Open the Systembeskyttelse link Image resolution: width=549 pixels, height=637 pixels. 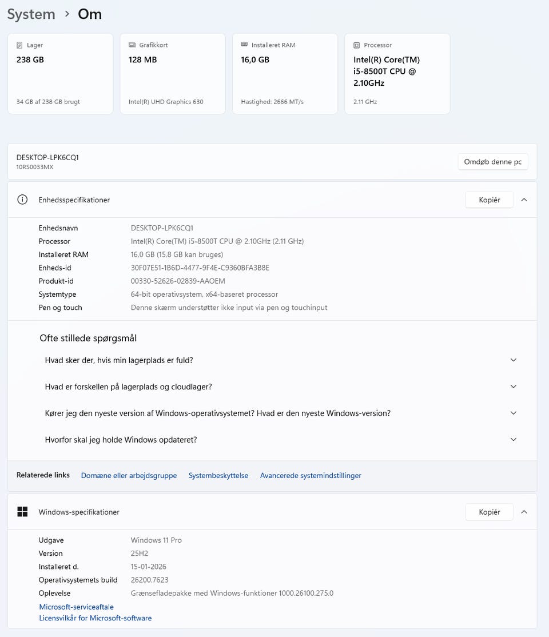click(x=218, y=475)
